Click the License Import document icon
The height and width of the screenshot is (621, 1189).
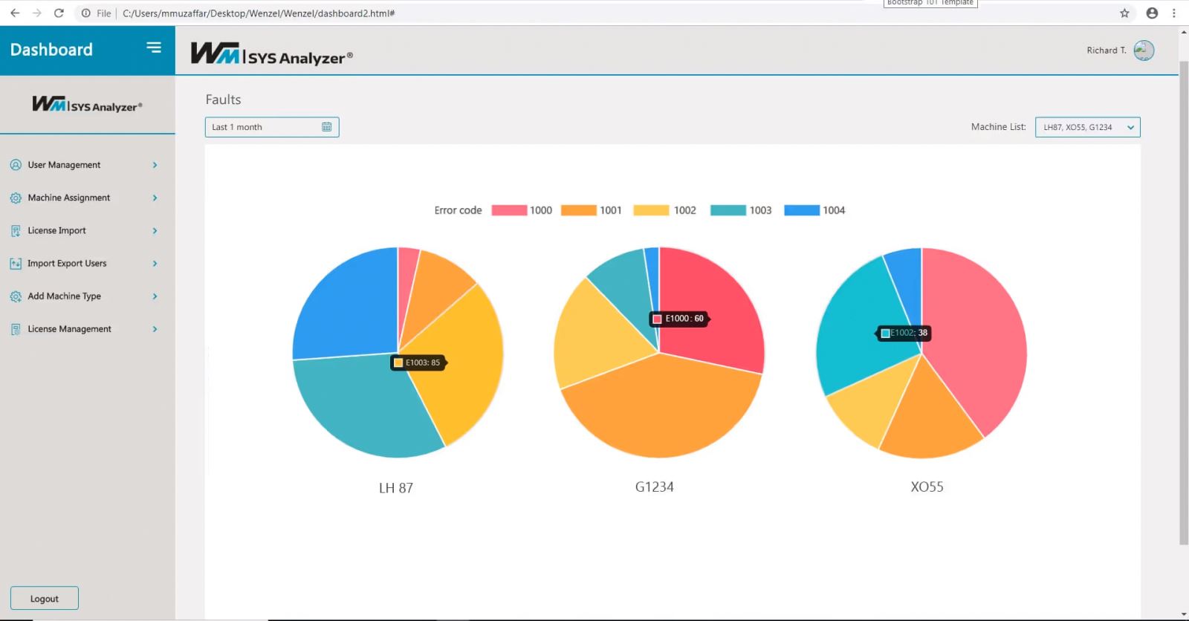[16, 231]
